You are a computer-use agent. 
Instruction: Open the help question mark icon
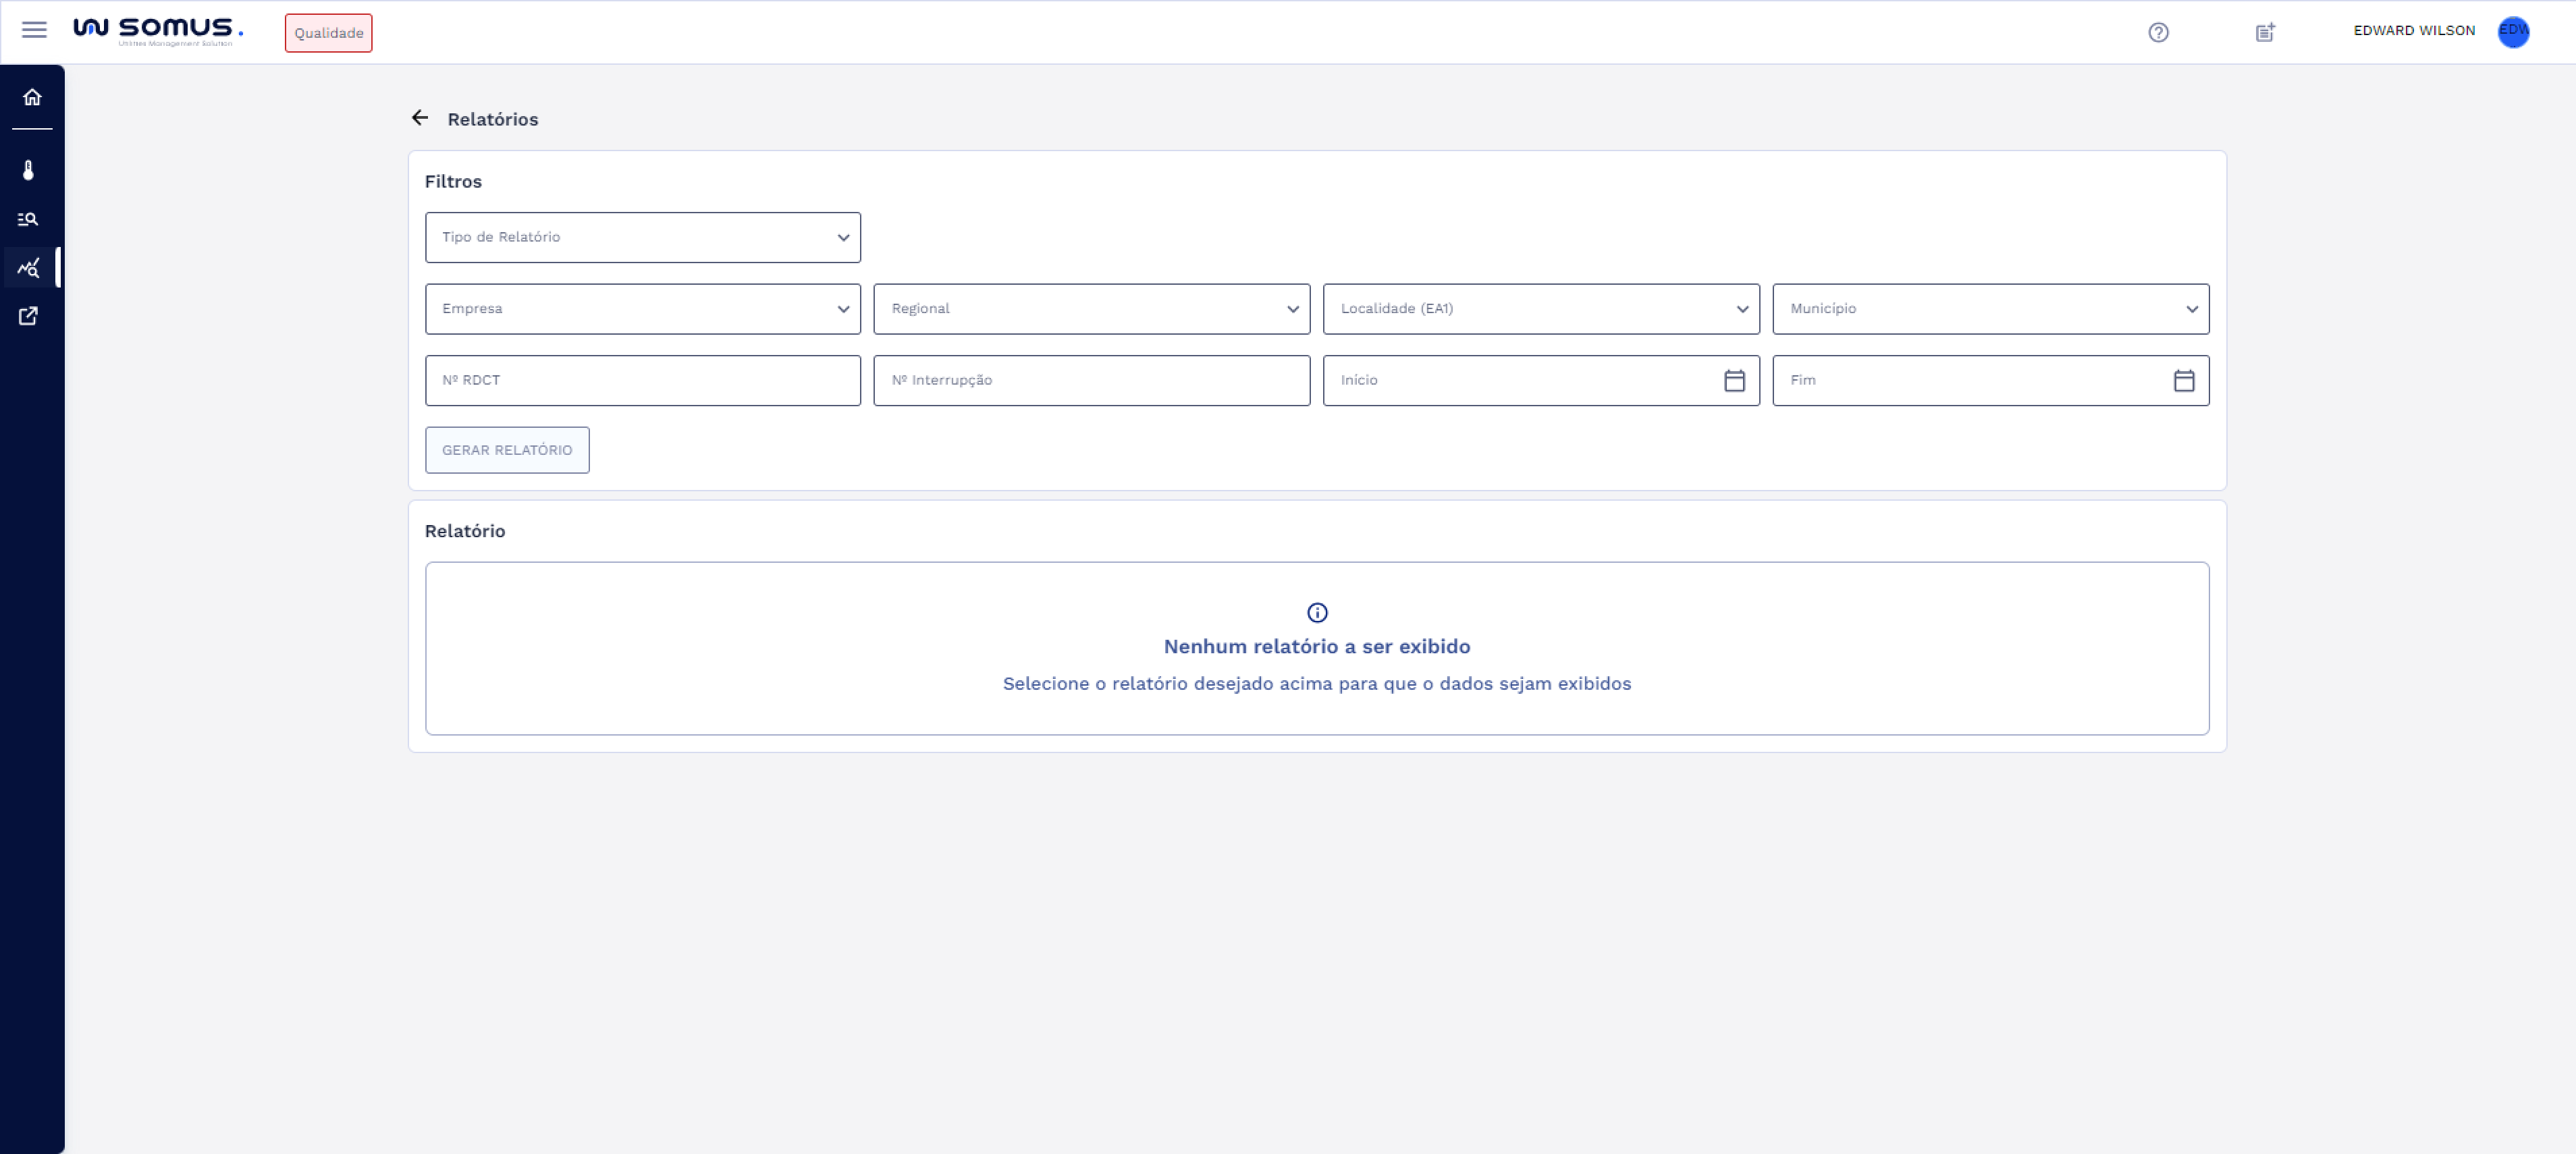point(2158,32)
